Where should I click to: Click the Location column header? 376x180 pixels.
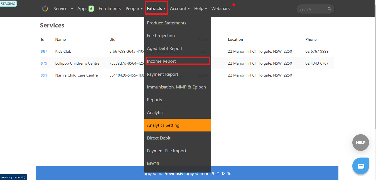[235, 39]
